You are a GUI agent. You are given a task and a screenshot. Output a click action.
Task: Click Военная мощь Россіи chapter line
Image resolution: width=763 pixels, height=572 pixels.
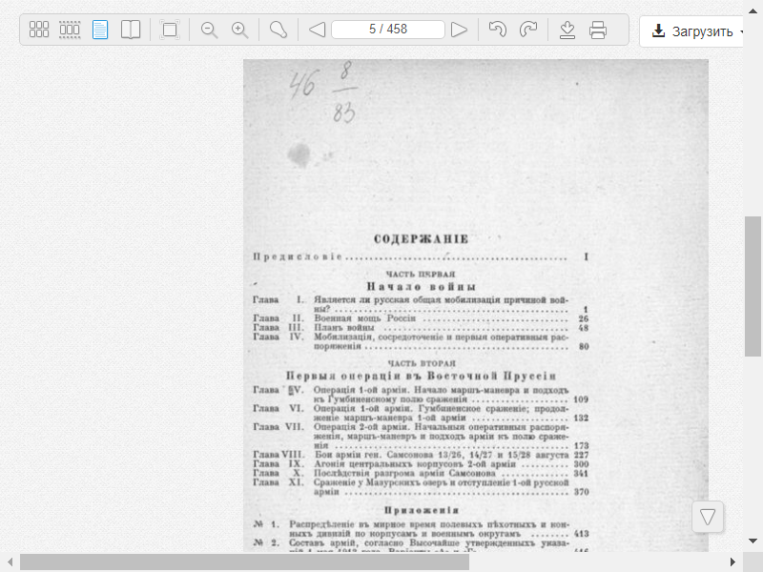coord(421,318)
